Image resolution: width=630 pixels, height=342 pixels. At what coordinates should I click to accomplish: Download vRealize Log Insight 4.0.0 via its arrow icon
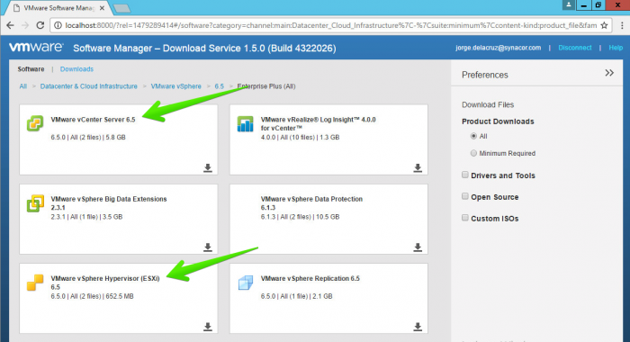click(418, 167)
